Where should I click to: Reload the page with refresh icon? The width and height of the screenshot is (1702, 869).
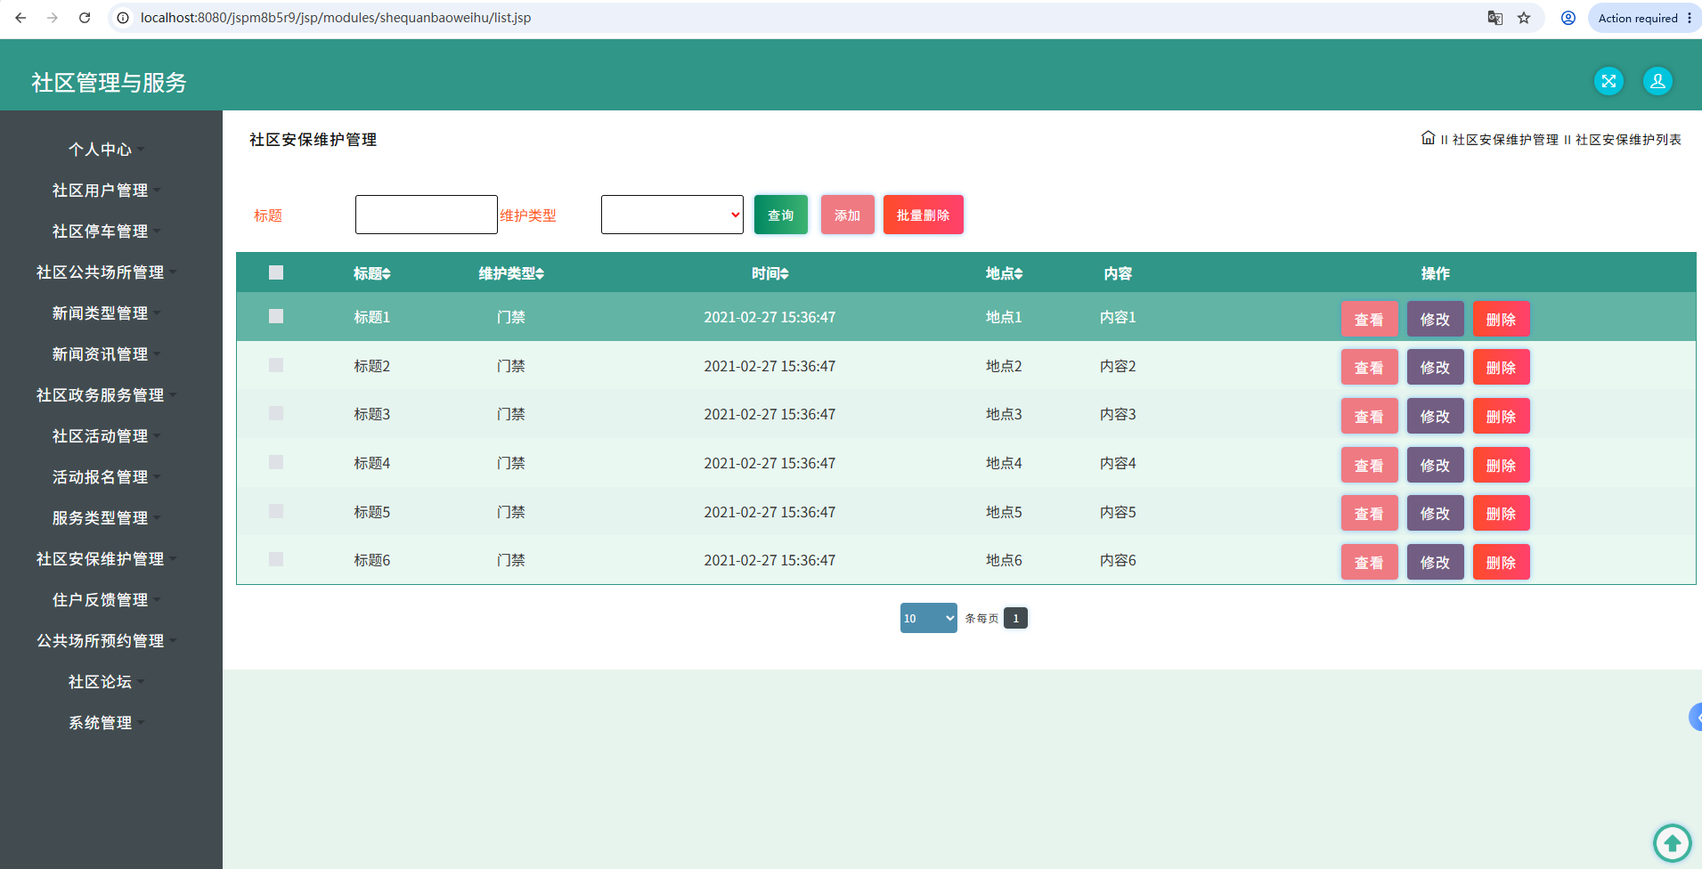(x=85, y=18)
